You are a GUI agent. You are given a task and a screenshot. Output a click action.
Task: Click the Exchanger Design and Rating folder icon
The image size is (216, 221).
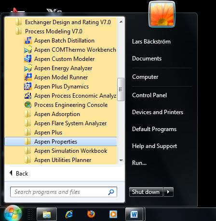[18, 22]
